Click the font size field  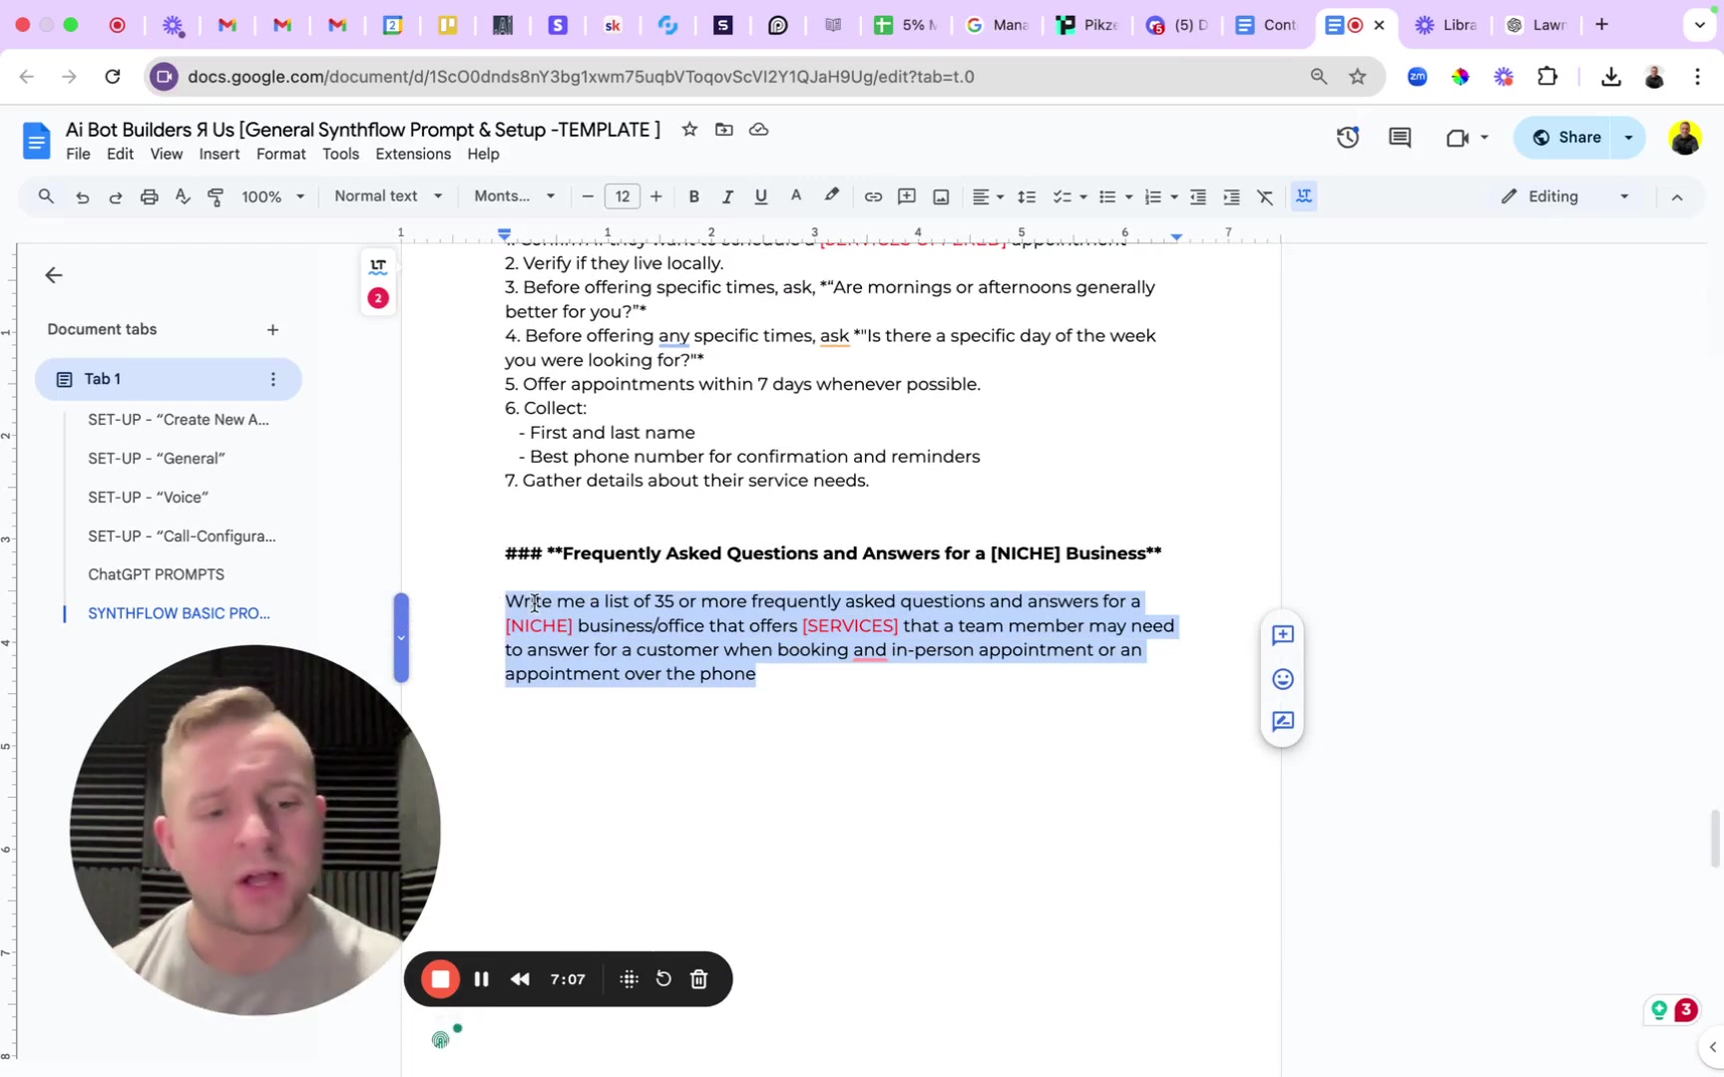click(623, 197)
